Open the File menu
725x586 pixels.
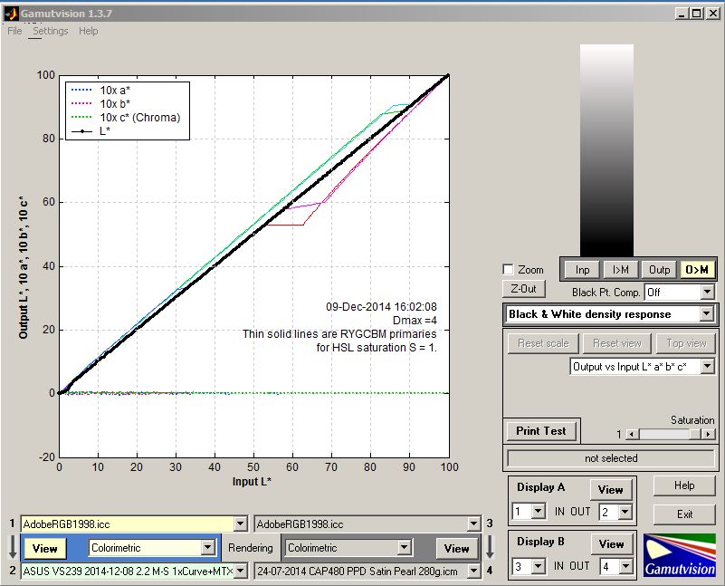point(14,31)
